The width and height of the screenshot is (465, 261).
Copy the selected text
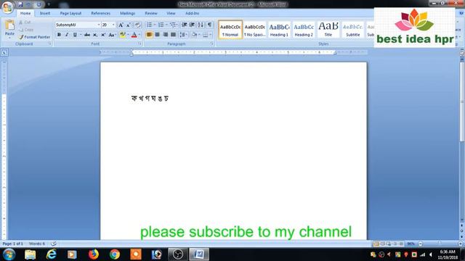tap(26, 30)
